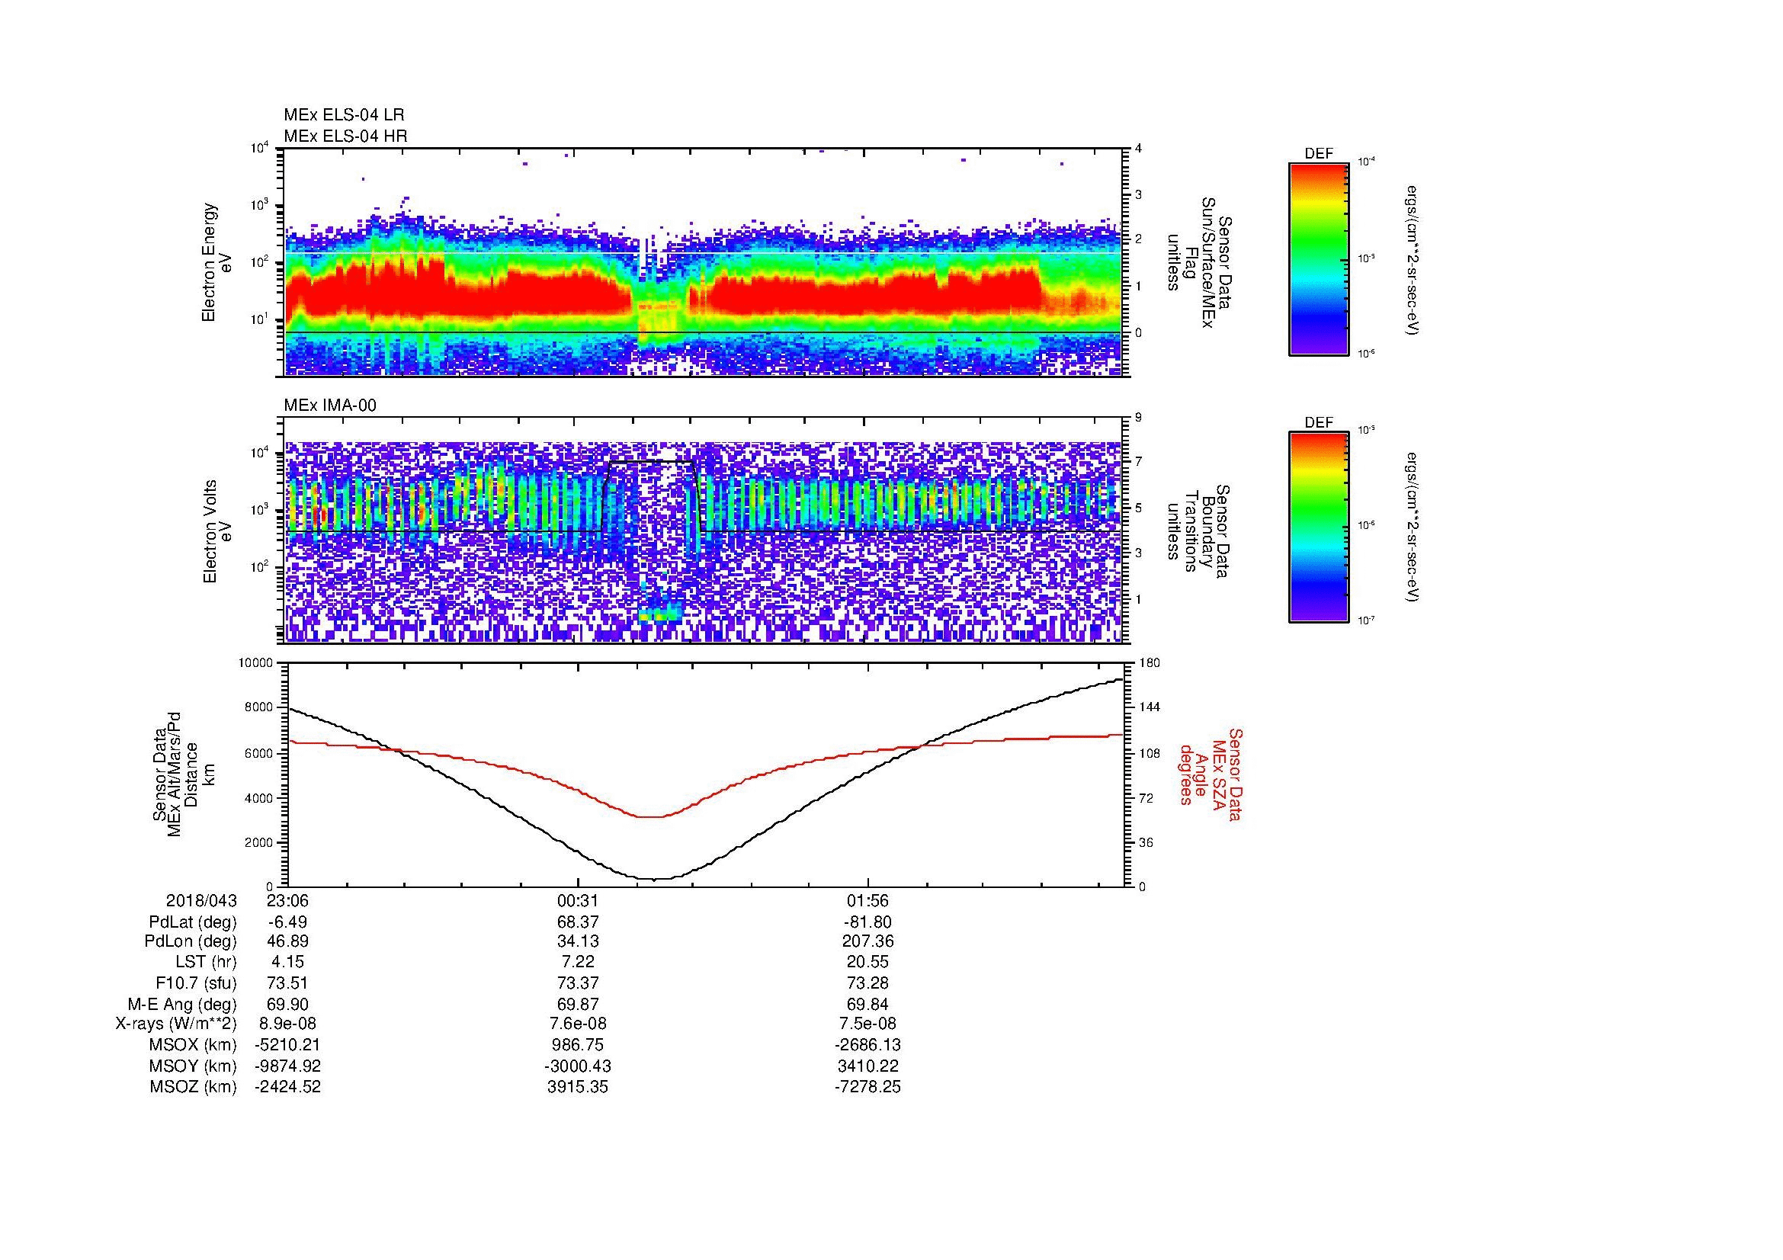Click the altitude and SZA line plot

tap(704, 774)
